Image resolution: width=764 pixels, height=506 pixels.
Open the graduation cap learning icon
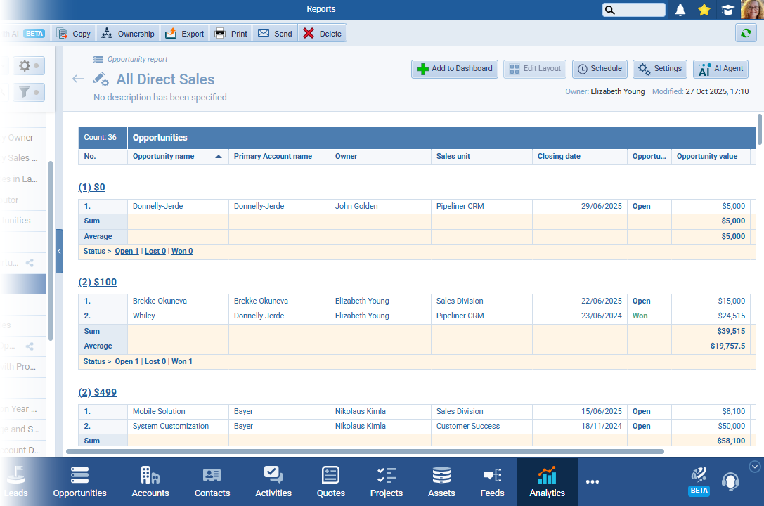(727, 10)
